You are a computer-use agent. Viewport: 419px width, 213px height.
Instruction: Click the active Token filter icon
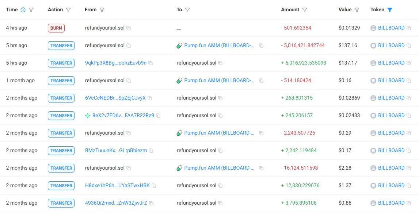pyautogui.click(x=390, y=10)
